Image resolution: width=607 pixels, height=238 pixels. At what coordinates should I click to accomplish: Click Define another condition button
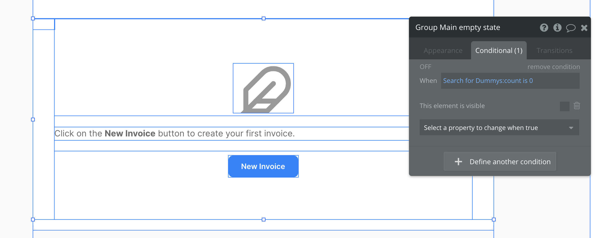500,162
